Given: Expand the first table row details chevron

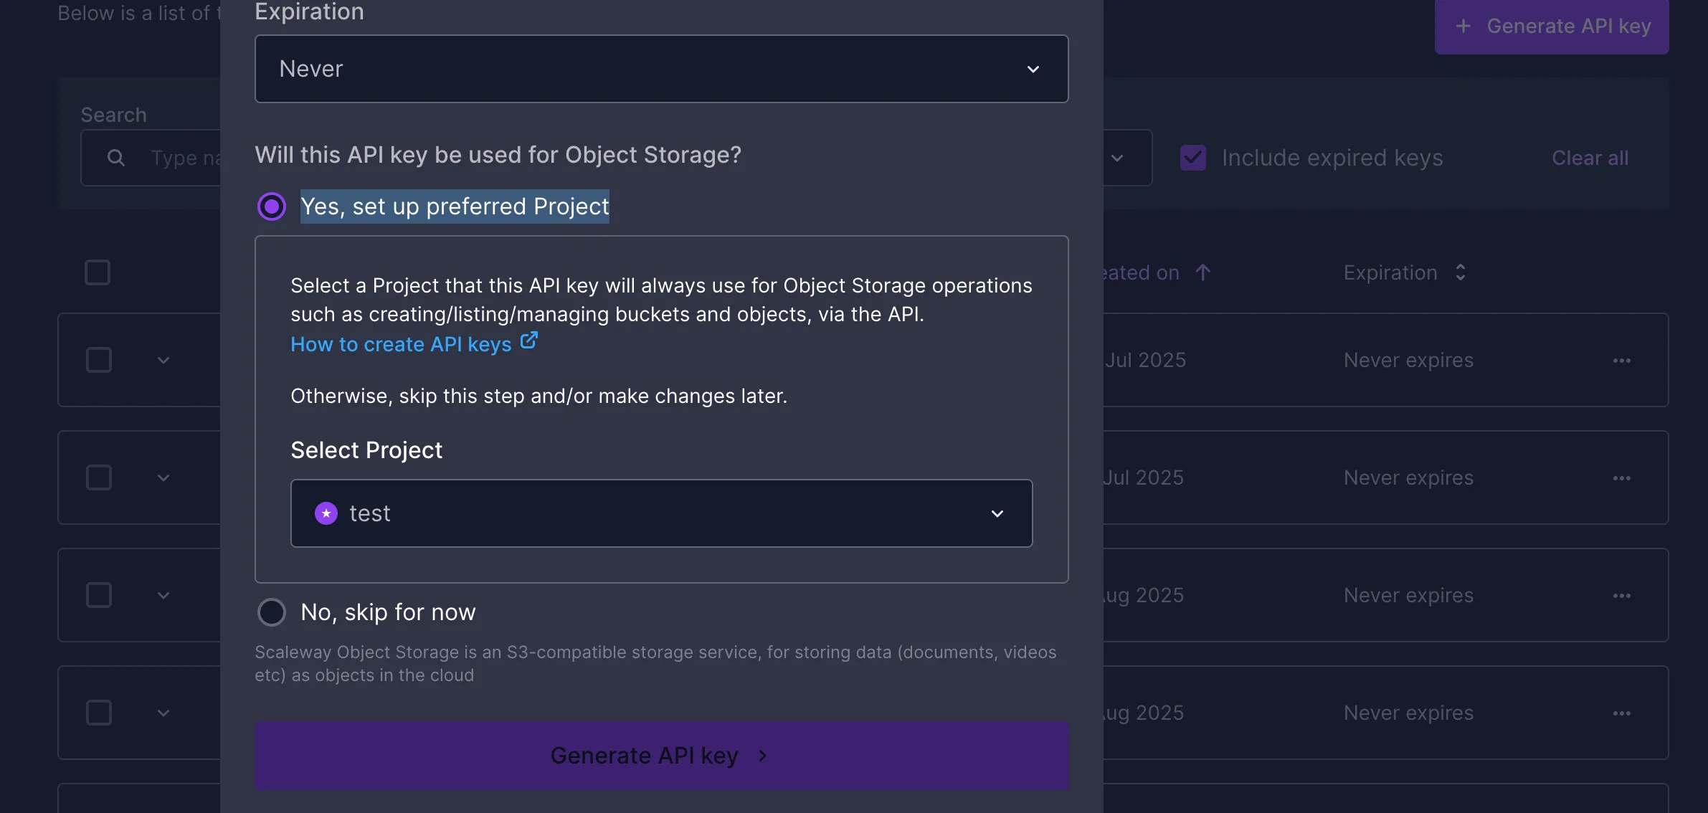Looking at the screenshot, I should 163,361.
